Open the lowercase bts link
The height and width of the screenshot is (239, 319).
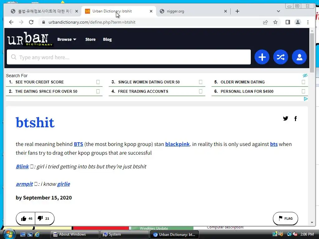click(274, 144)
